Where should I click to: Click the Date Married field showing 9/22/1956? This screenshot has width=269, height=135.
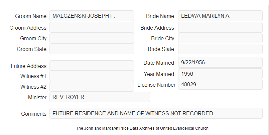220,62
